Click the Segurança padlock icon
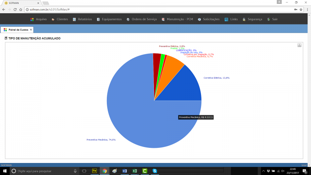Image resolution: width=311 pixels, height=175 pixels. (244, 19)
